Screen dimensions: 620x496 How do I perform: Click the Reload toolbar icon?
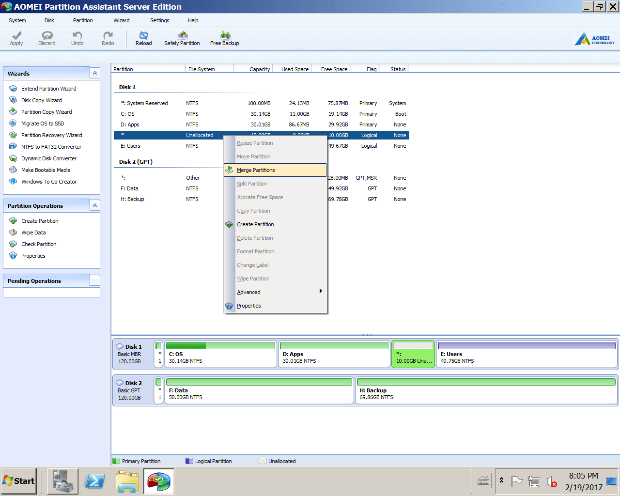click(x=143, y=38)
